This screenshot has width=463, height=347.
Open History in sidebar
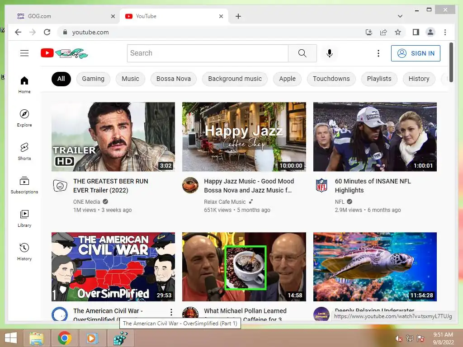coord(24,252)
